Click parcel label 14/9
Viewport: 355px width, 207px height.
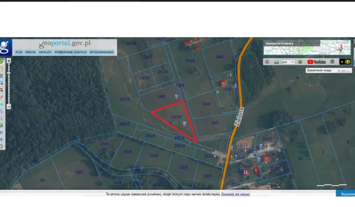pos(161,97)
